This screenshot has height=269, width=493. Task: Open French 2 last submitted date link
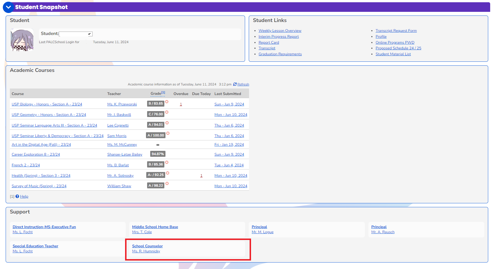pyautogui.click(x=229, y=165)
